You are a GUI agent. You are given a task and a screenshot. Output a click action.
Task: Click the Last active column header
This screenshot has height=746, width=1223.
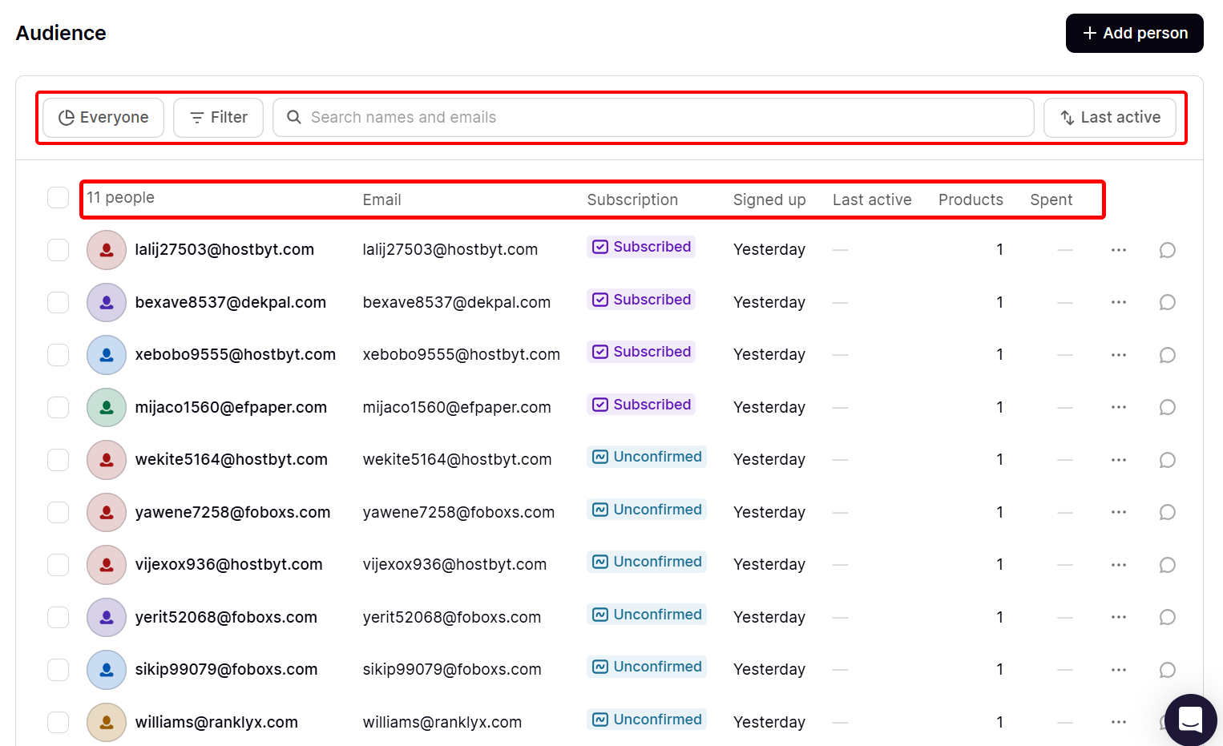coord(872,200)
